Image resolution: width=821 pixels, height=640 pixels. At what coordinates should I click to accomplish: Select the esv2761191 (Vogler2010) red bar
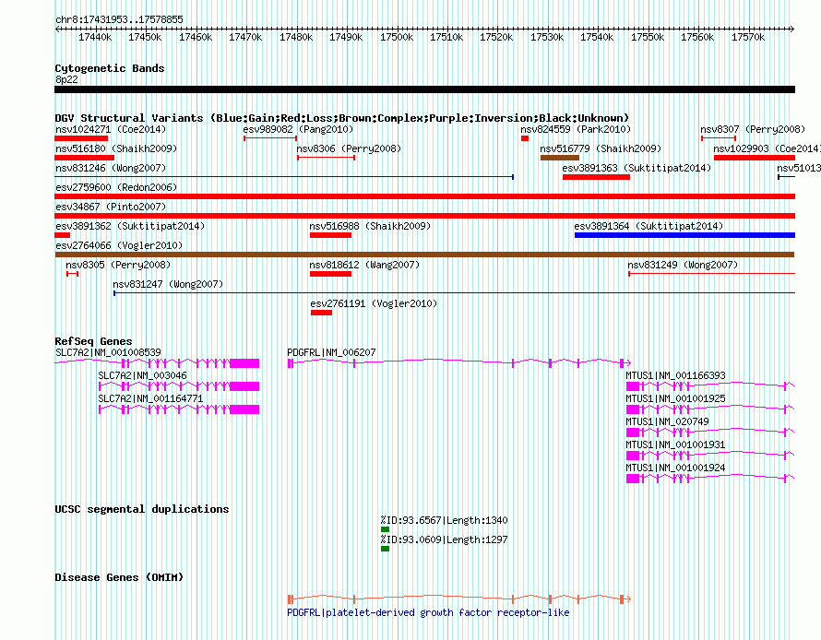321,313
